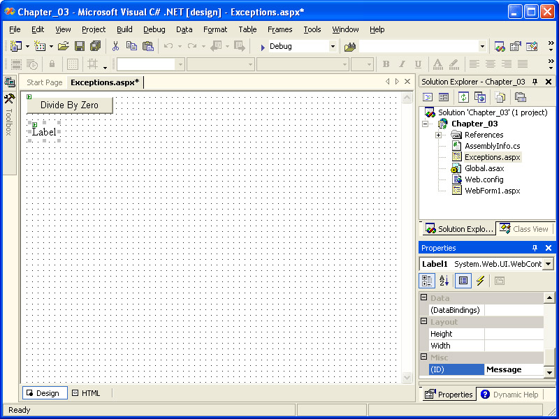Click the Save All toolbar icon
This screenshot has height=419, width=559.
pyautogui.click(x=94, y=46)
